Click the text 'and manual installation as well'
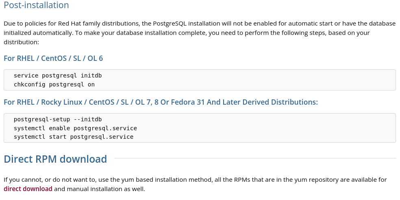 tap(100, 189)
